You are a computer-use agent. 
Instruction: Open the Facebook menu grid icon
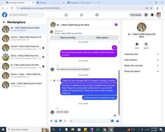tap(146, 15)
